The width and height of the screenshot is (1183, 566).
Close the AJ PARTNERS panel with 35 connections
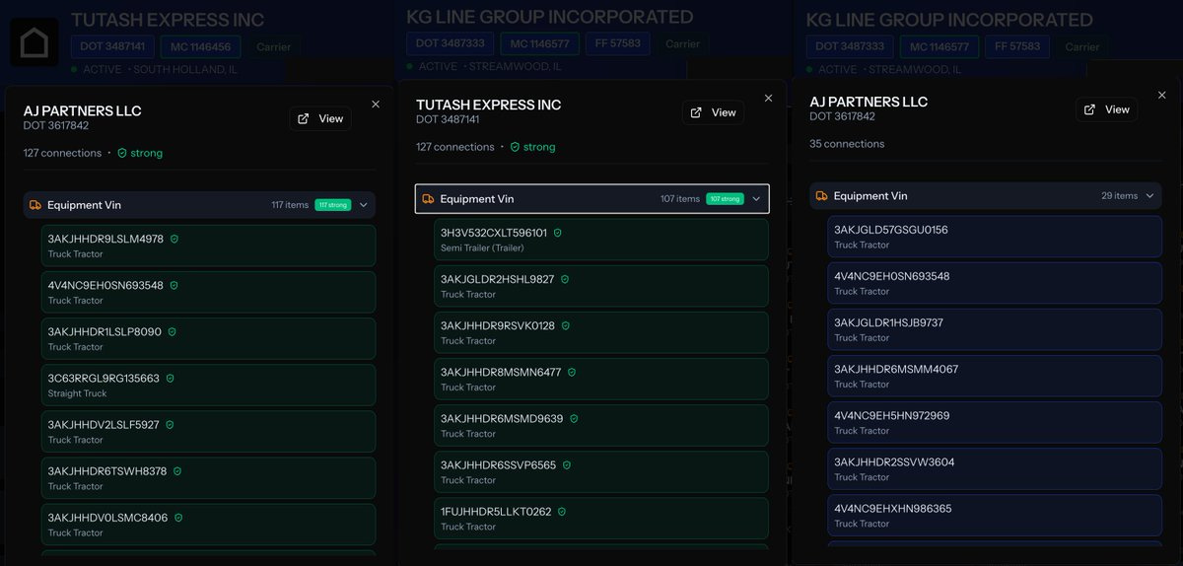coord(1161,95)
